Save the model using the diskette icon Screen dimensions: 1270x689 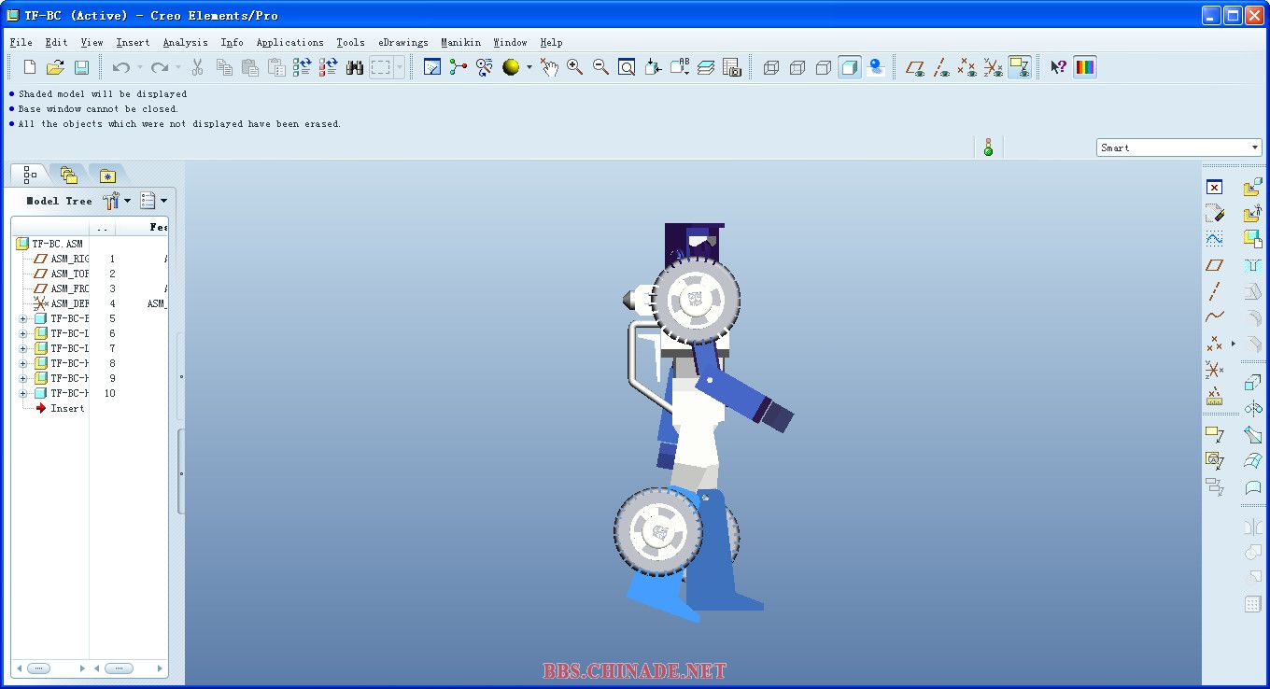point(81,67)
